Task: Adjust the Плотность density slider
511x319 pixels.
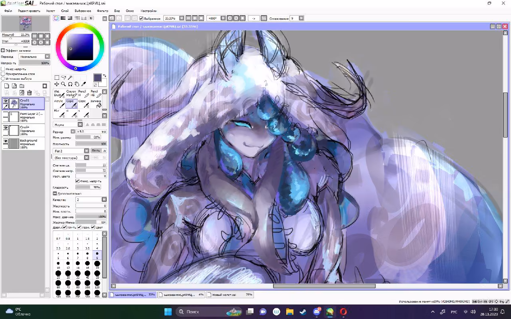Action: [x=91, y=144]
